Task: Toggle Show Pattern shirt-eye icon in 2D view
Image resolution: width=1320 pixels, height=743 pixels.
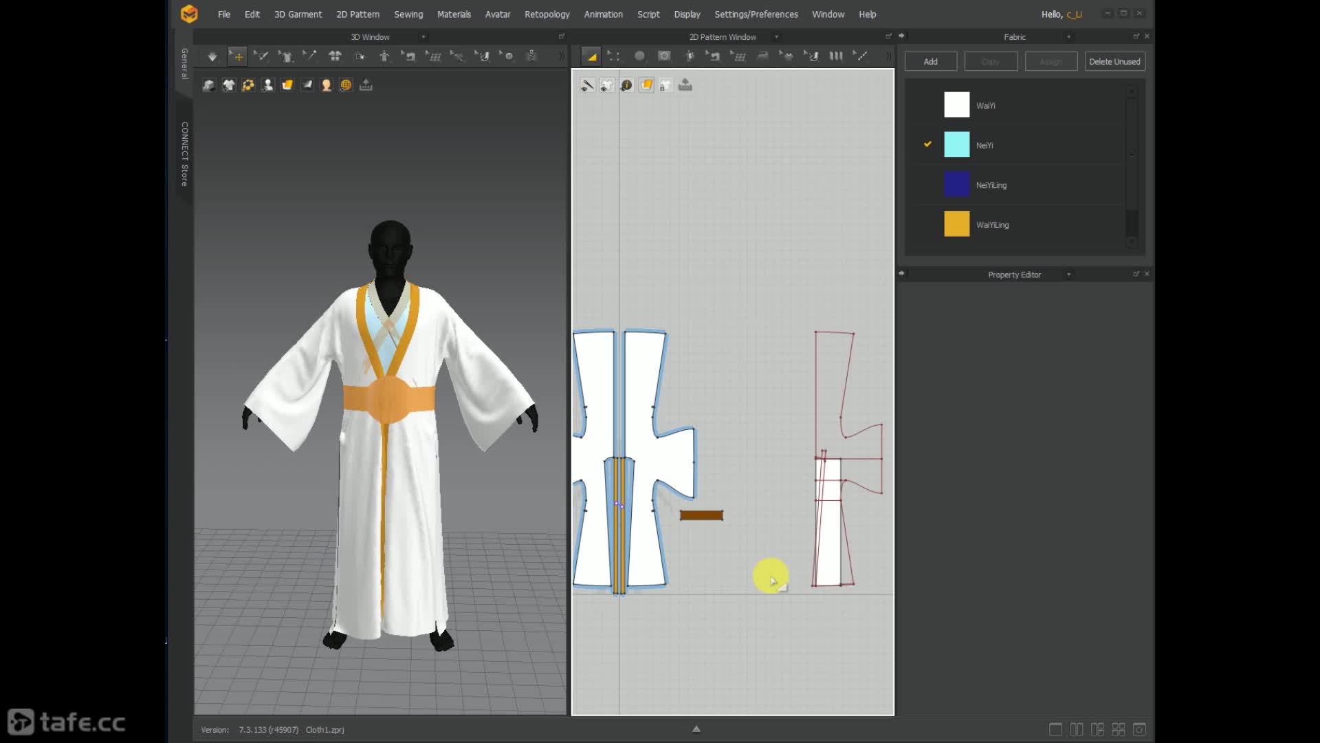Action: point(607,85)
